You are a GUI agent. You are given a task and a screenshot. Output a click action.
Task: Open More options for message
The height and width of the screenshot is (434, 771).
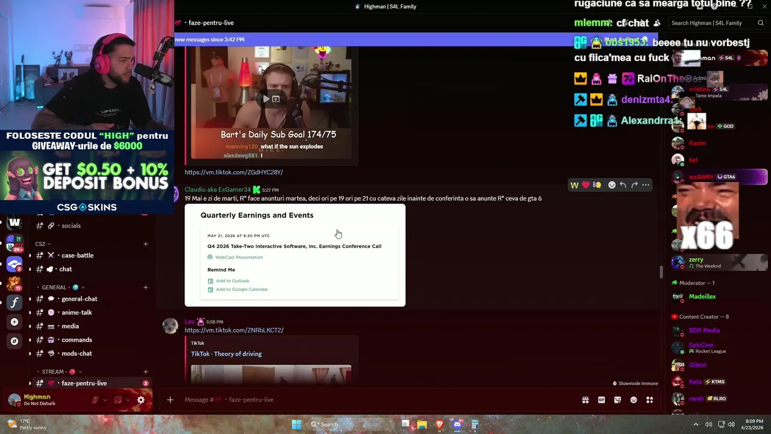point(646,185)
